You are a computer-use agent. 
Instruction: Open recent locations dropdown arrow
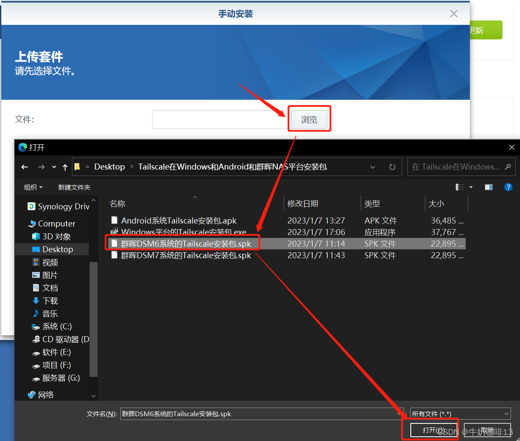(x=54, y=167)
